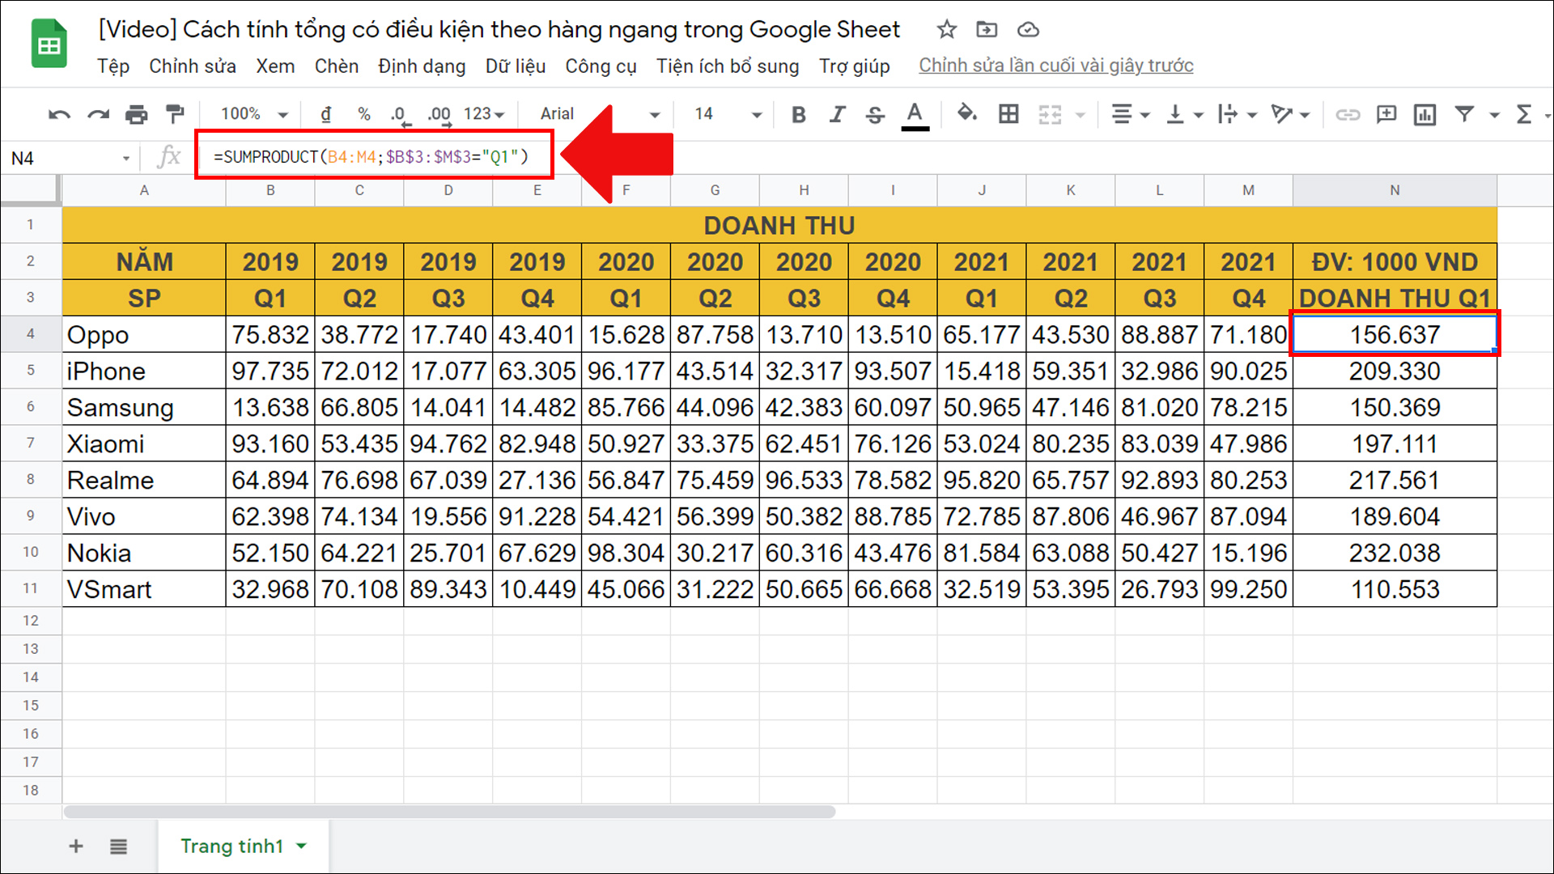Click the font size dropdown showing 14
Image resolution: width=1554 pixels, height=874 pixels.
coord(721,113)
